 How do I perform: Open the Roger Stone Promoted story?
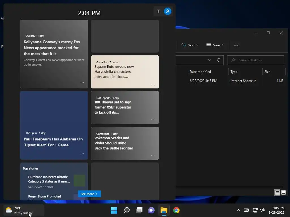click(44, 196)
